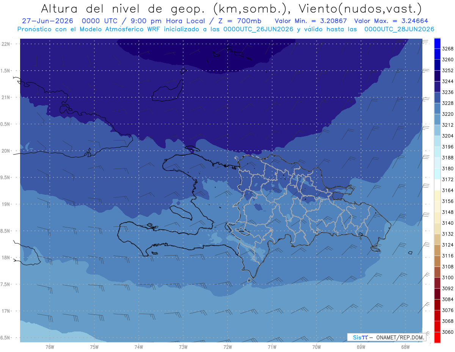Image resolution: width=455 pixels, height=352 pixels.
Task: Click the 'Valor Max. = 3.24664' readout
Action: pos(391,21)
